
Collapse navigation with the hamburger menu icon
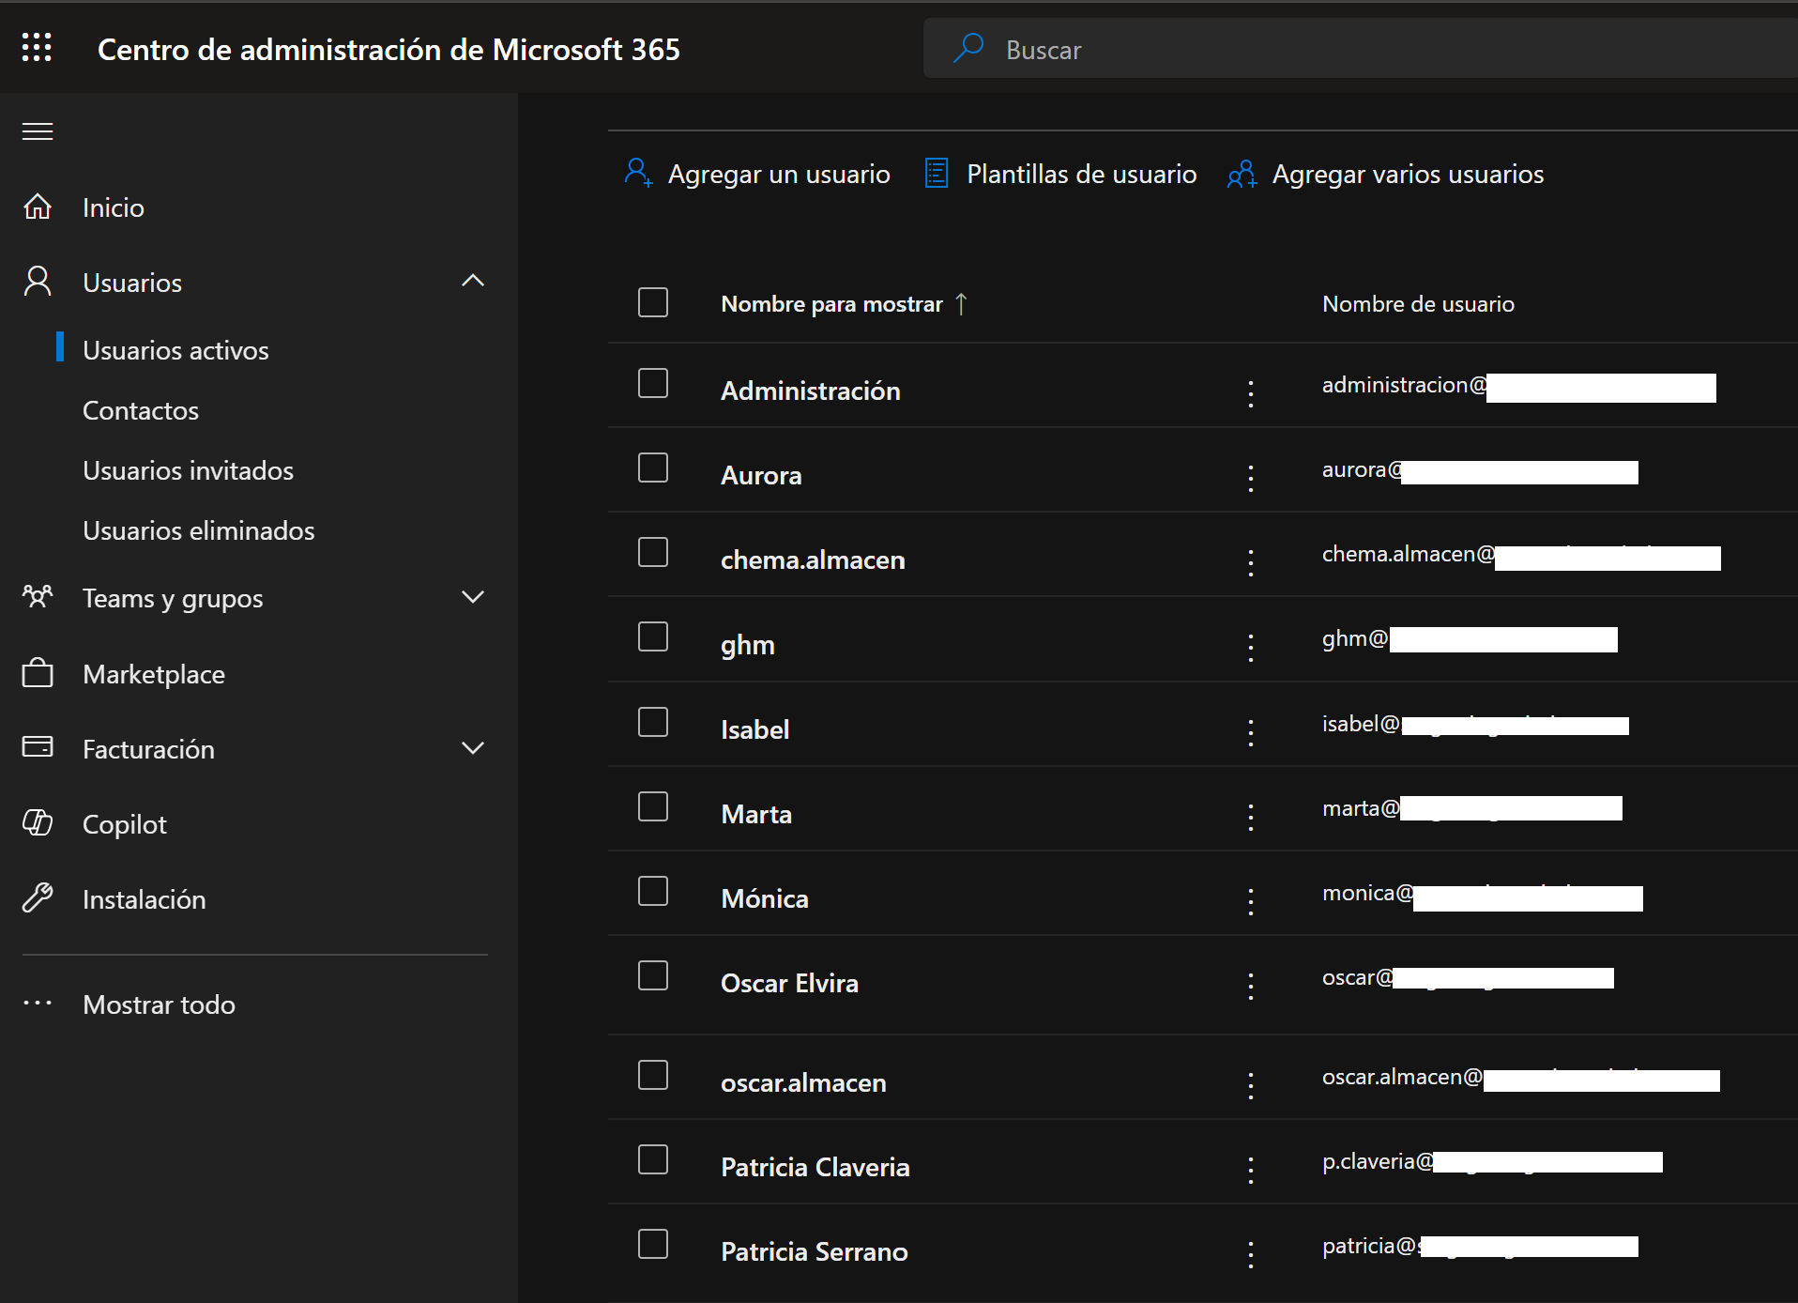click(38, 131)
